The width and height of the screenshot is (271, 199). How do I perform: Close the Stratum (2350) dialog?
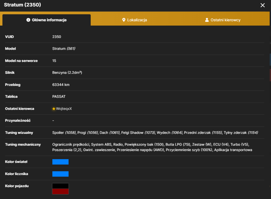(263, 5)
